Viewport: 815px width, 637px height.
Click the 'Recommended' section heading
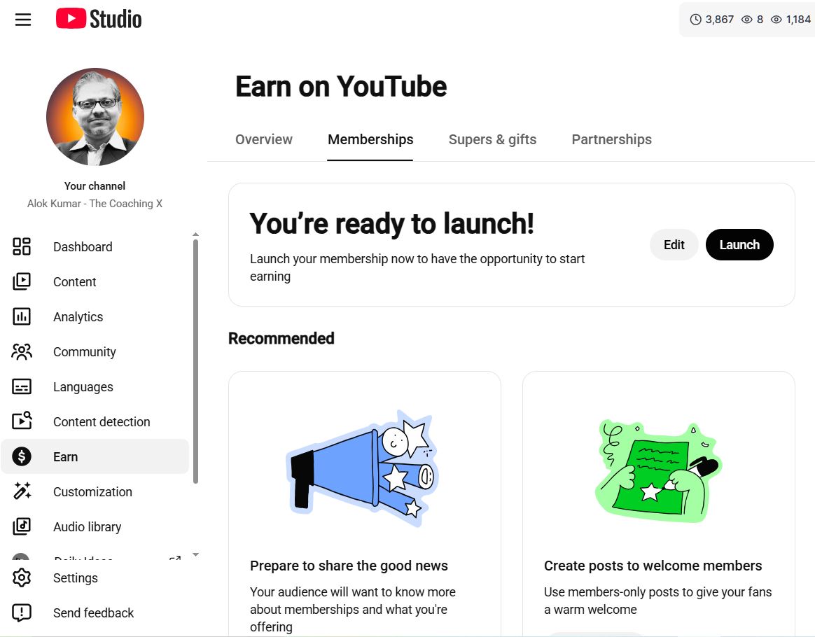click(x=281, y=338)
